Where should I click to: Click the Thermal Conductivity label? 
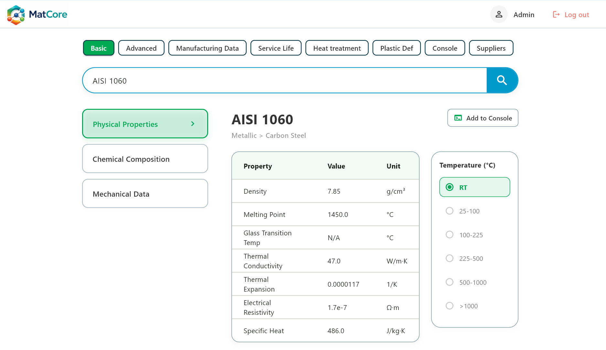(x=263, y=261)
